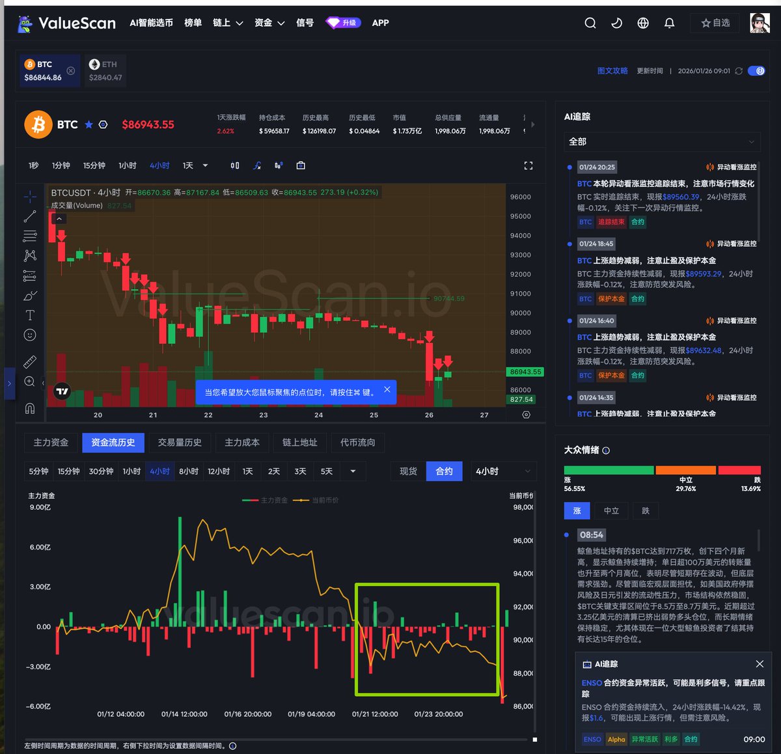Click the TradingView logo on chart
The height and width of the screenshot is (754, 781).
(62, 391)
